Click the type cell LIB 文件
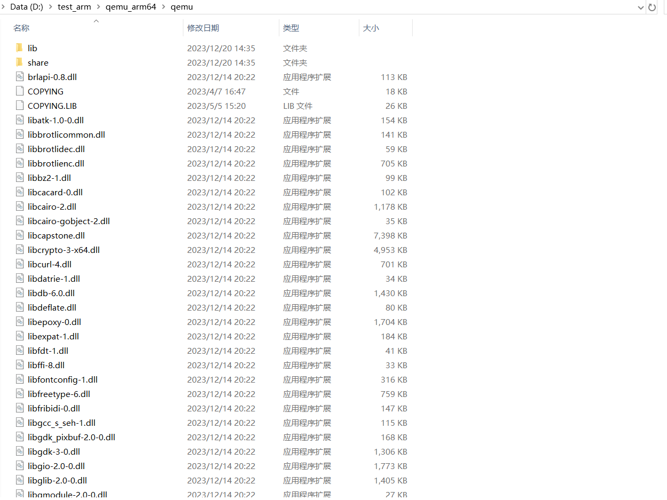The height and width of the screenshot is (500, 667). tap(298, 106)
